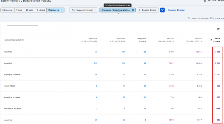This screenshot has width=224, height=124.
Task: Click Скинути фільтри link
Action: 176,10
